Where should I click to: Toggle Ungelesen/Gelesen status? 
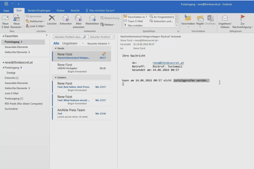pyautogui.click(x=225, y=22)
